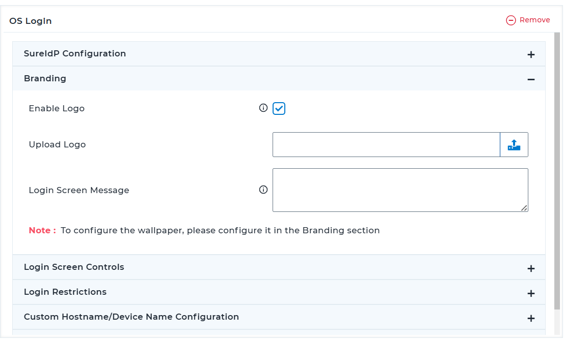The image size is (564, 340).
Task: Click the Remove circle-minus icon
Action: coord(511,20)
